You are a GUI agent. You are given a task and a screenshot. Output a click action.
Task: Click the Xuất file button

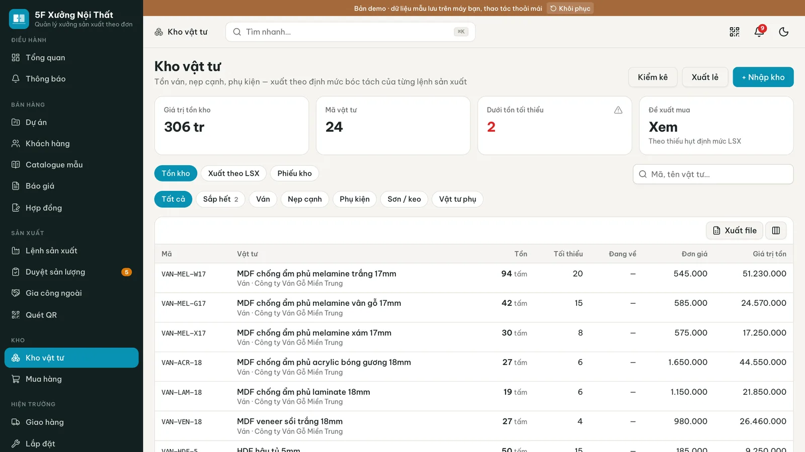pyautogui.click(x=735, y=231)
